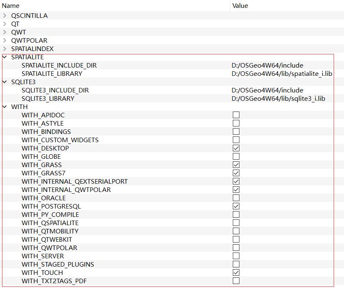
Task: Select the SPATIALINDEX group label
Action: click(x=32, y=49)
